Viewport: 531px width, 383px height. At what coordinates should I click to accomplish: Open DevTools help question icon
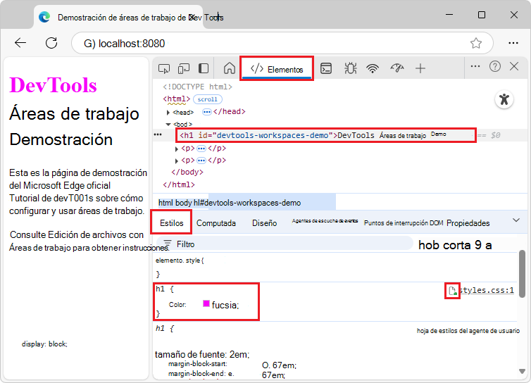[495, 66]
